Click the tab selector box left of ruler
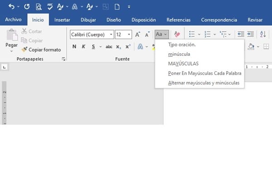Screen dimensions: 272x194 (5, 67)
